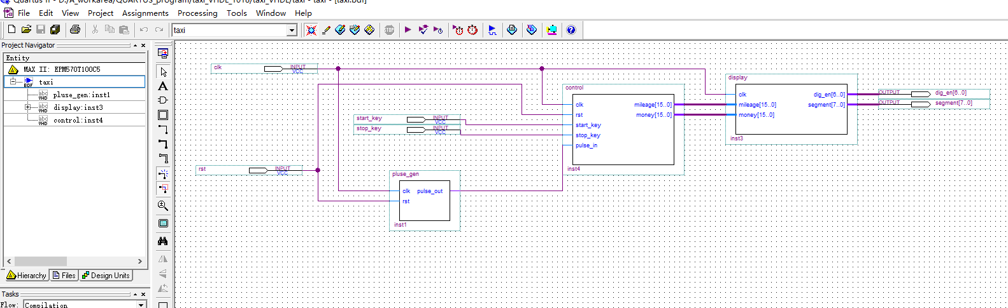Viewport: 1008px width, 308px height.
Task: Click the Copy icon
Action: pyautogui.click(x=110, y=29)
